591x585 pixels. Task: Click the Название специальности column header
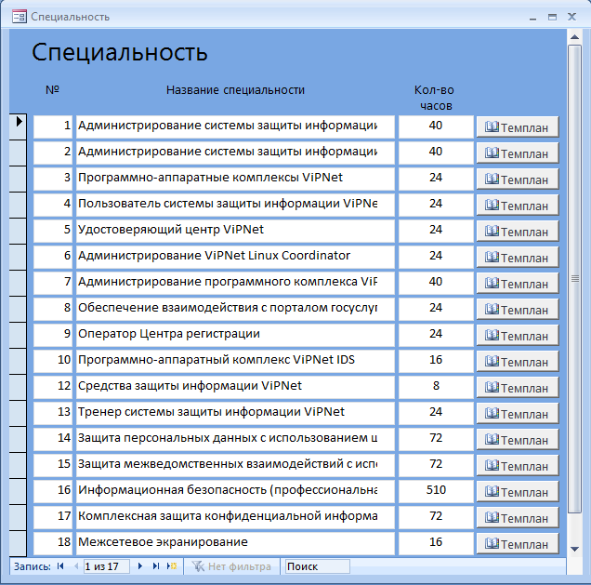[235, 90]
